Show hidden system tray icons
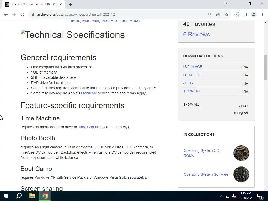This screenshot has width=268, height=201. pyautogui.click(x=221, y=196)
